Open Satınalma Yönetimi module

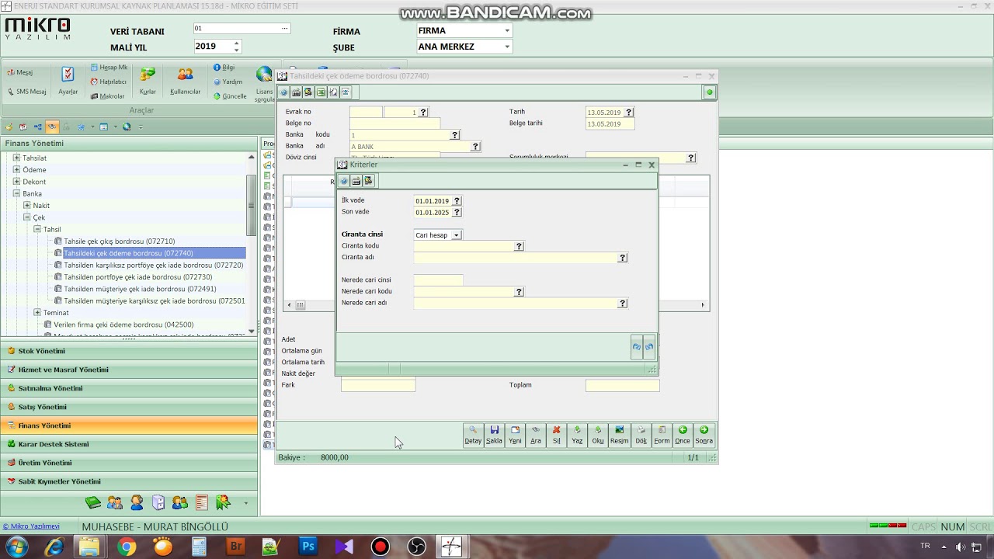coord(129,388)
